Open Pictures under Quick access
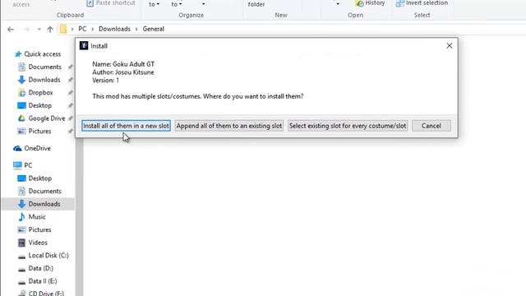 (x=39, y=131)
